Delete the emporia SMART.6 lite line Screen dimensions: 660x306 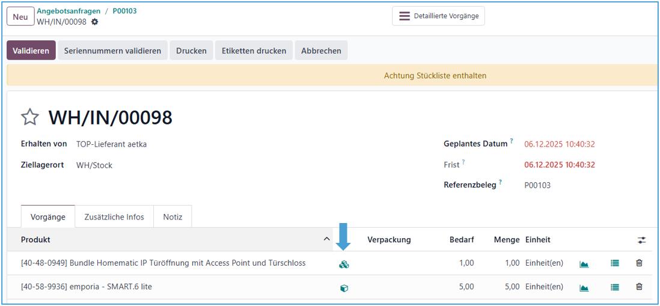639,287
